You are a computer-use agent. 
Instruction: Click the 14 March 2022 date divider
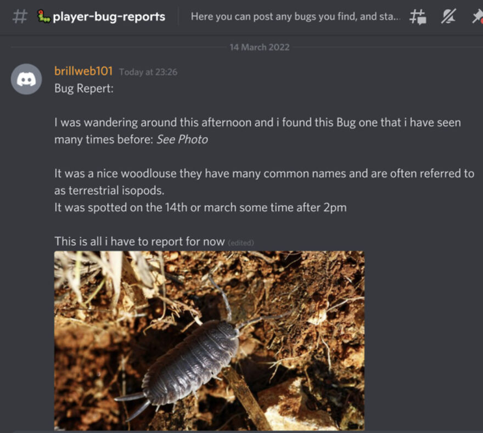coord(260,47)
